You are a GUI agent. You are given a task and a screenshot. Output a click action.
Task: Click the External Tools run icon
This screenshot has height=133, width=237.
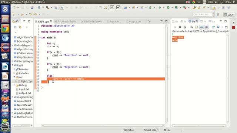pyautogui.click(x=185, y=7)
